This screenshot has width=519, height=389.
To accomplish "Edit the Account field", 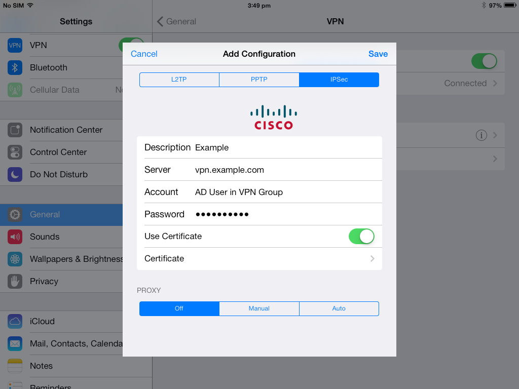I will (x=259, y=192).
